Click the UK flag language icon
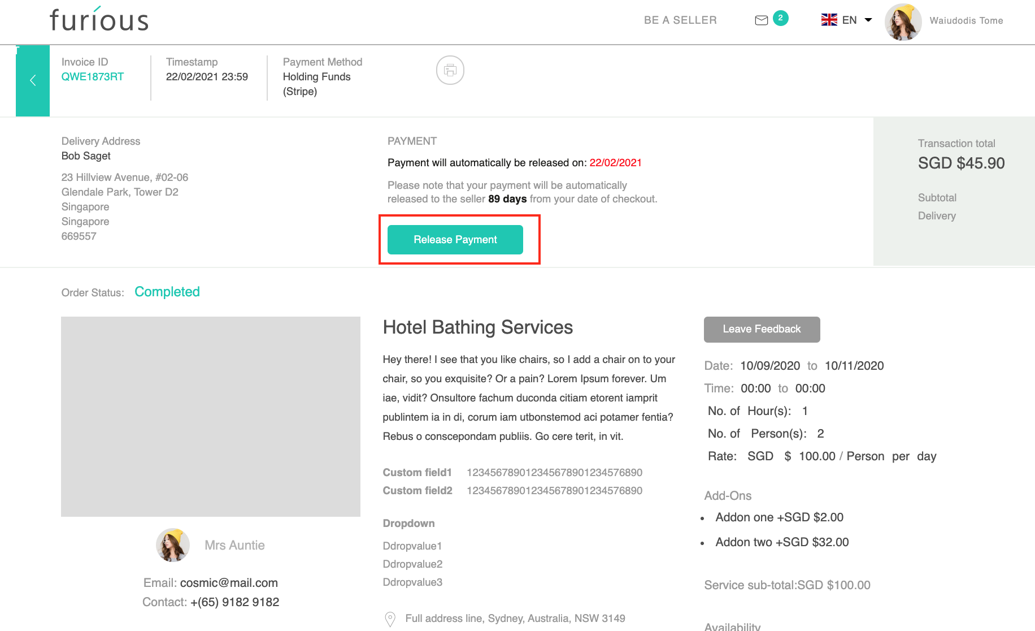 tap(829, 20)
